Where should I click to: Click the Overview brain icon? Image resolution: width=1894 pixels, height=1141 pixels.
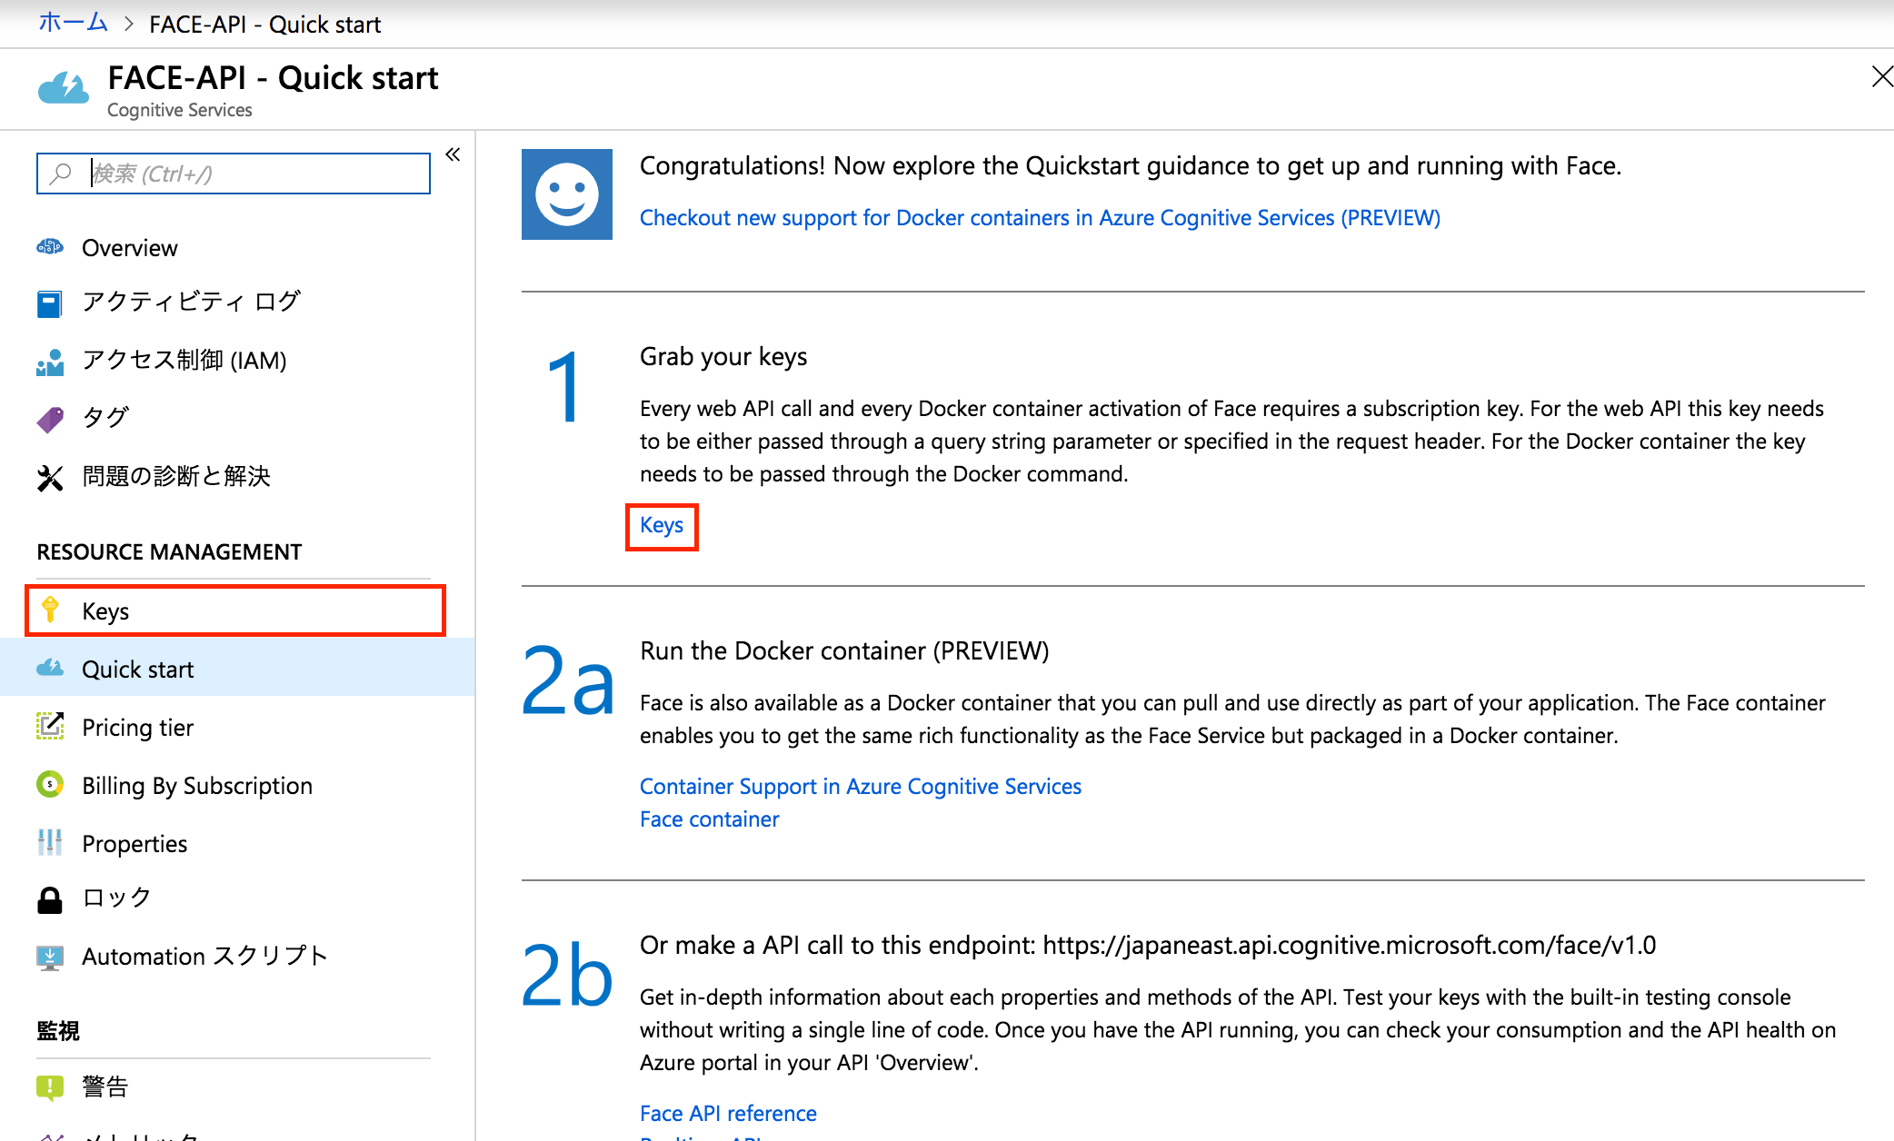click(50, 247)
